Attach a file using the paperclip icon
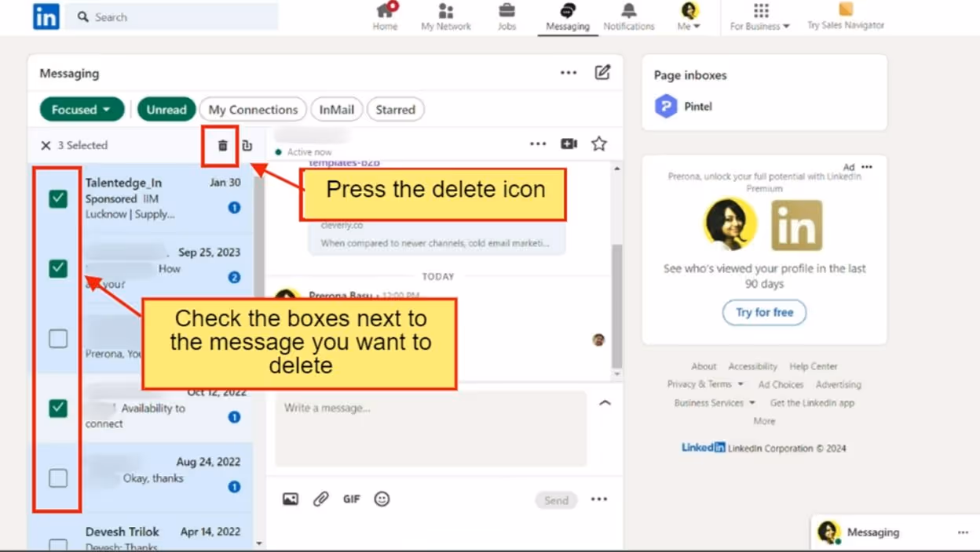 coord(320,499)
